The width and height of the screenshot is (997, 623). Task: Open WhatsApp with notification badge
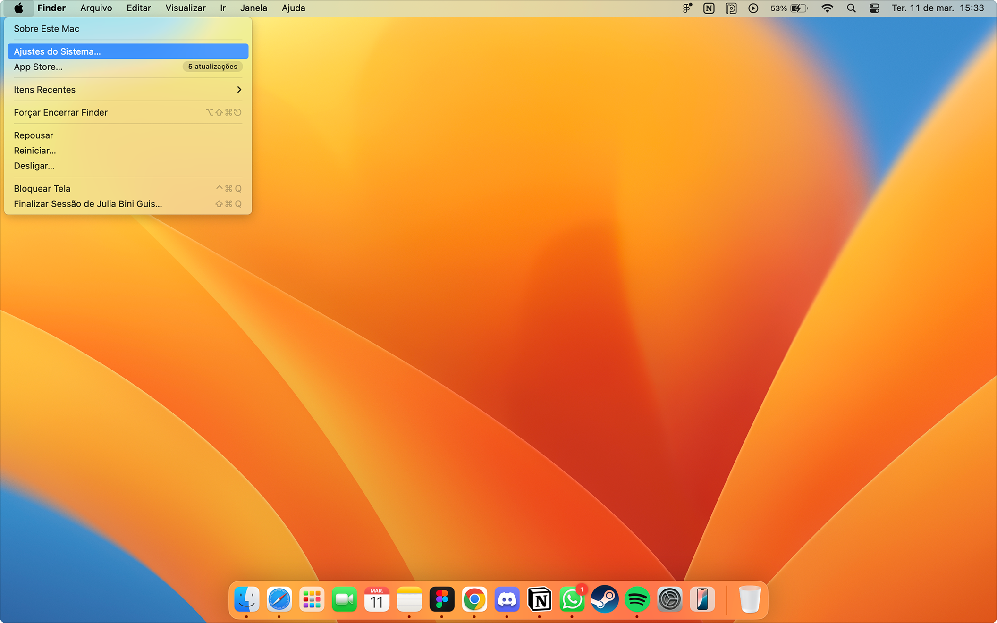[572, 599]
